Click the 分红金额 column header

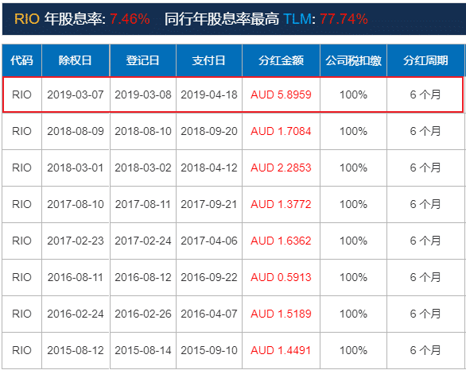[x=281, y=60]
